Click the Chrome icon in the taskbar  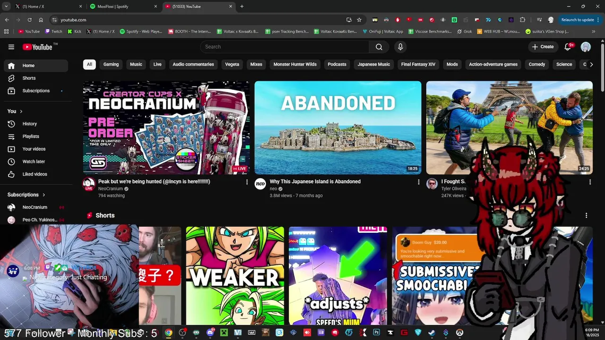tap(168, 333)
